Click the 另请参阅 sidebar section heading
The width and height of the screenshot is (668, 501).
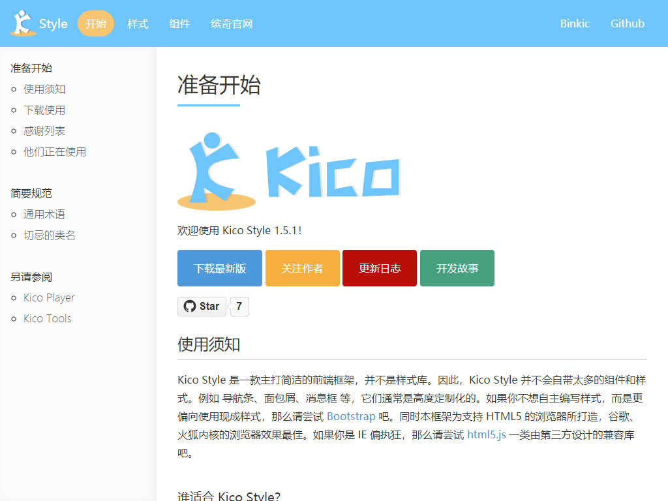point(31,277)
